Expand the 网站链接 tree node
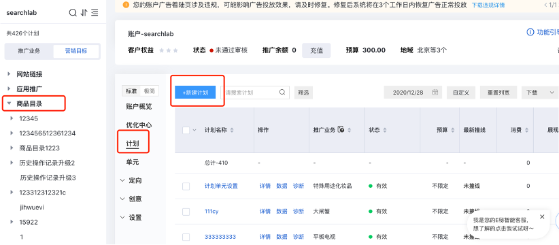Viewport: 559px width, 245px height. [9, 74]
